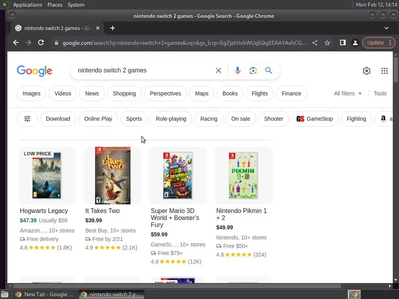Screen dimensions: 399x299
Task: Open the Places menu
Action: [x=55, y=5]
